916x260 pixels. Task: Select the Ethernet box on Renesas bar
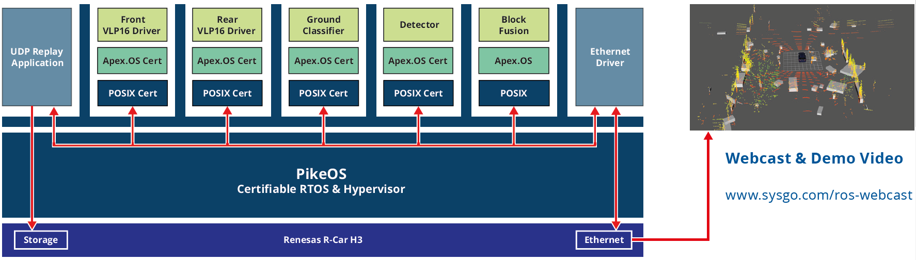click(x=604, y=240)
